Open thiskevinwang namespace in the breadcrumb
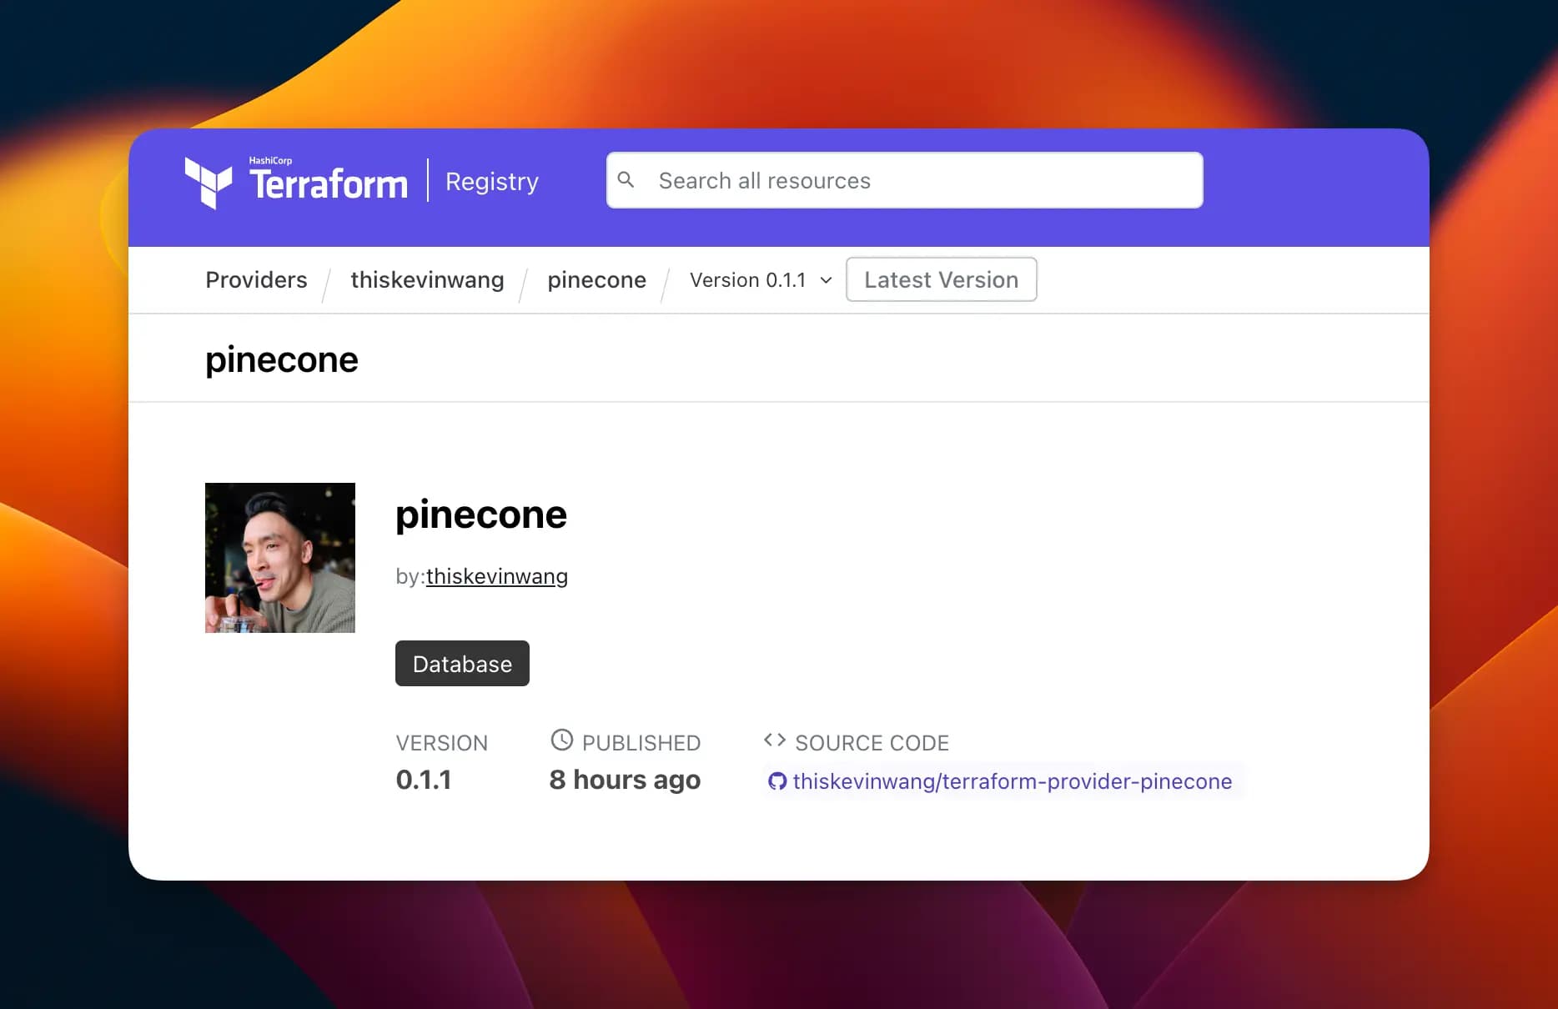Screen dimensions: 1558x1009 (x=427, y=280)
